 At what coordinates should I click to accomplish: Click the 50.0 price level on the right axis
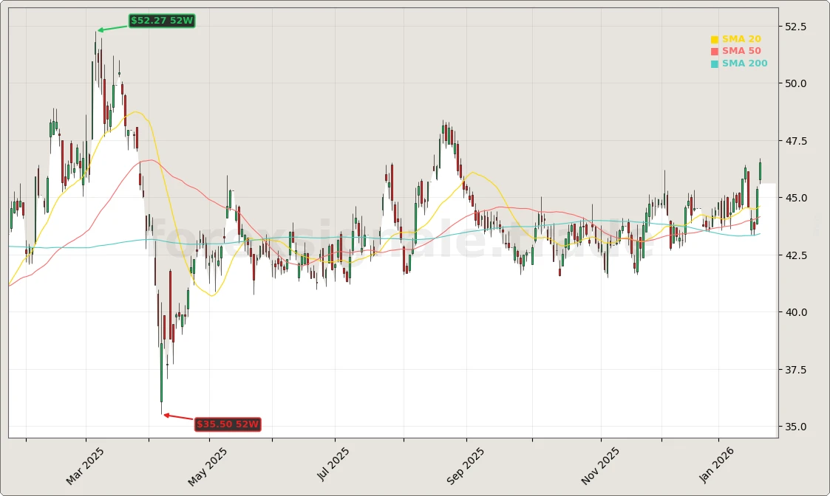tap(796, 83)
